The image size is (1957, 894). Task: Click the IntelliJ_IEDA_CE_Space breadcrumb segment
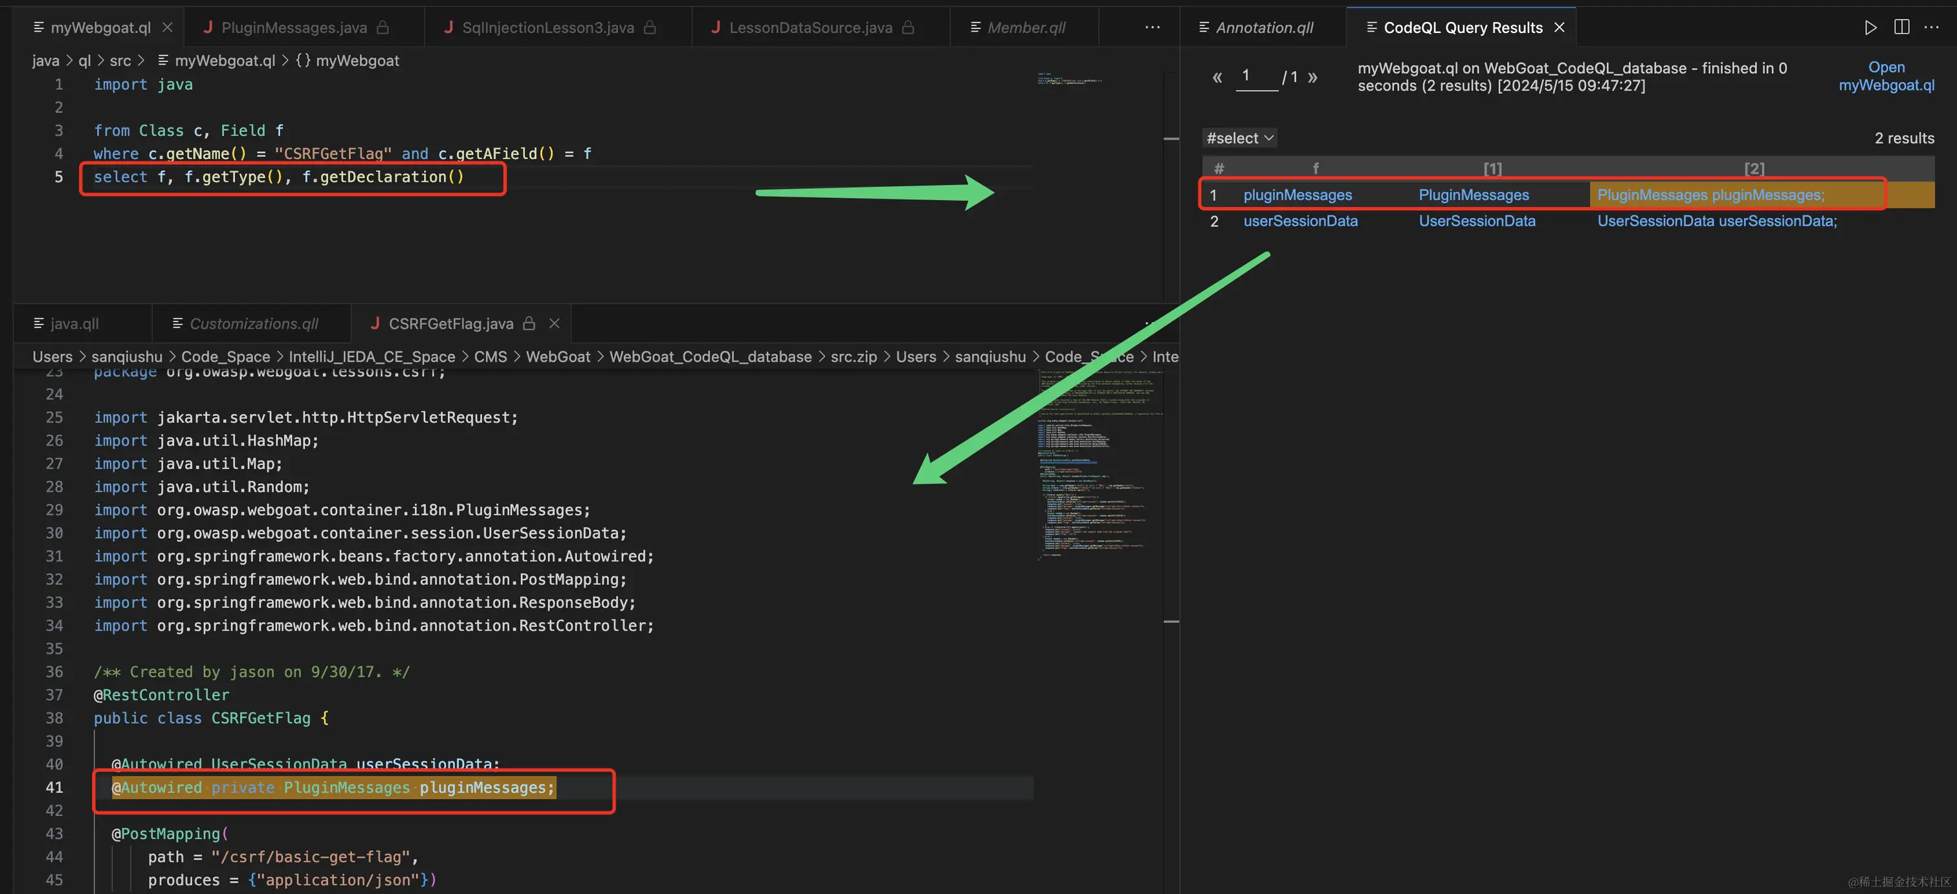371,357
